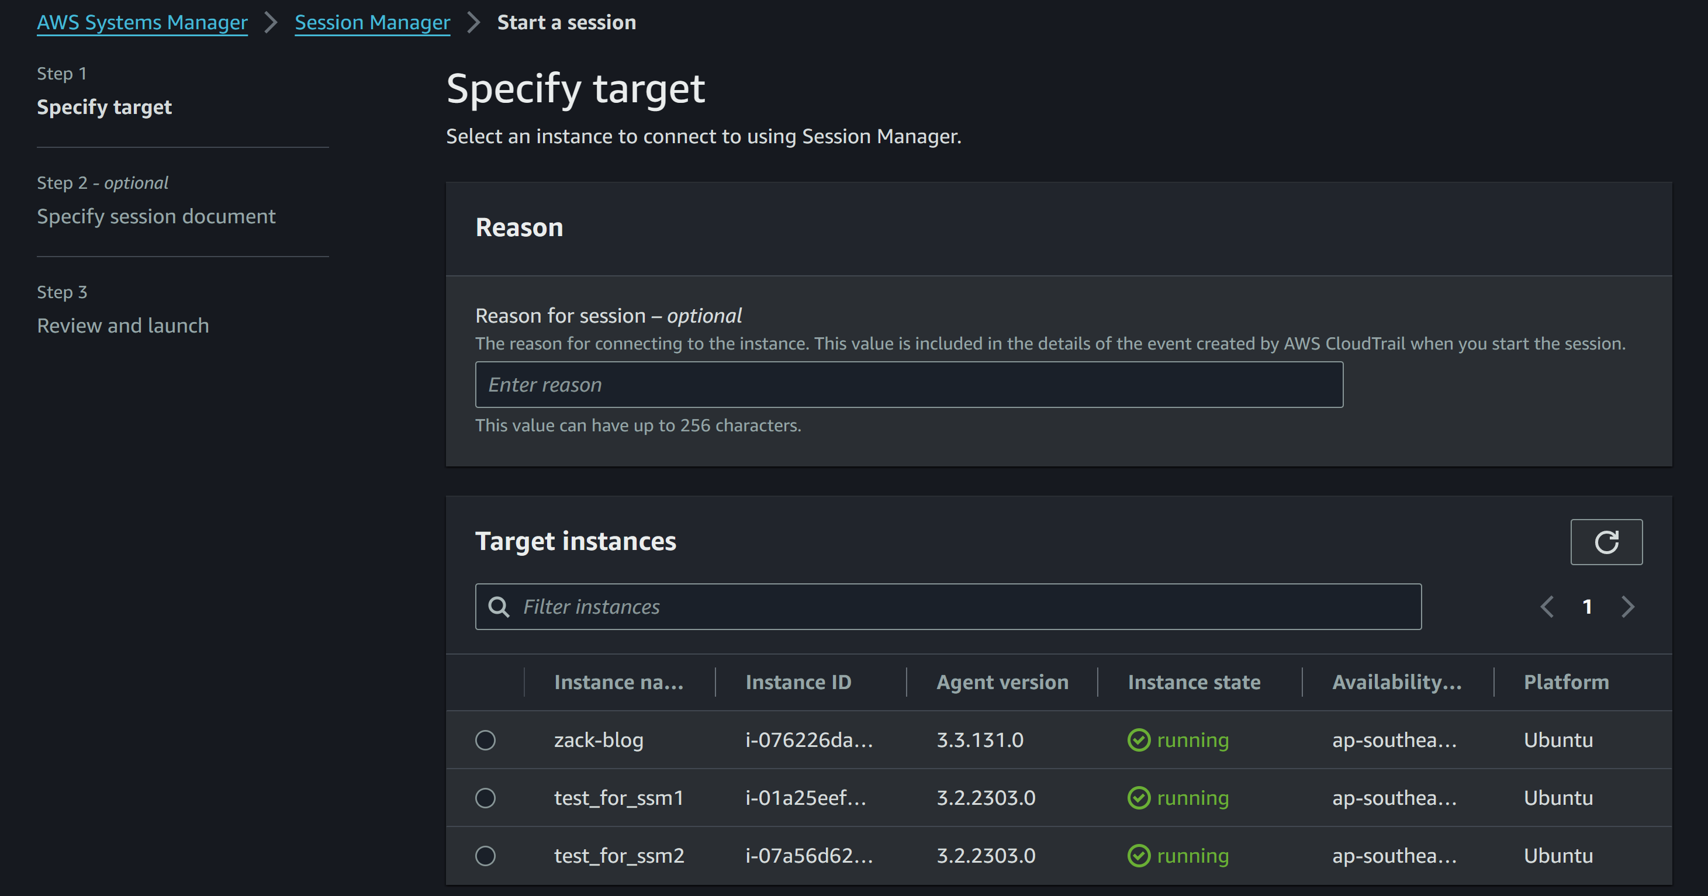Click instance name test_for_ssm1

point(618,798)
